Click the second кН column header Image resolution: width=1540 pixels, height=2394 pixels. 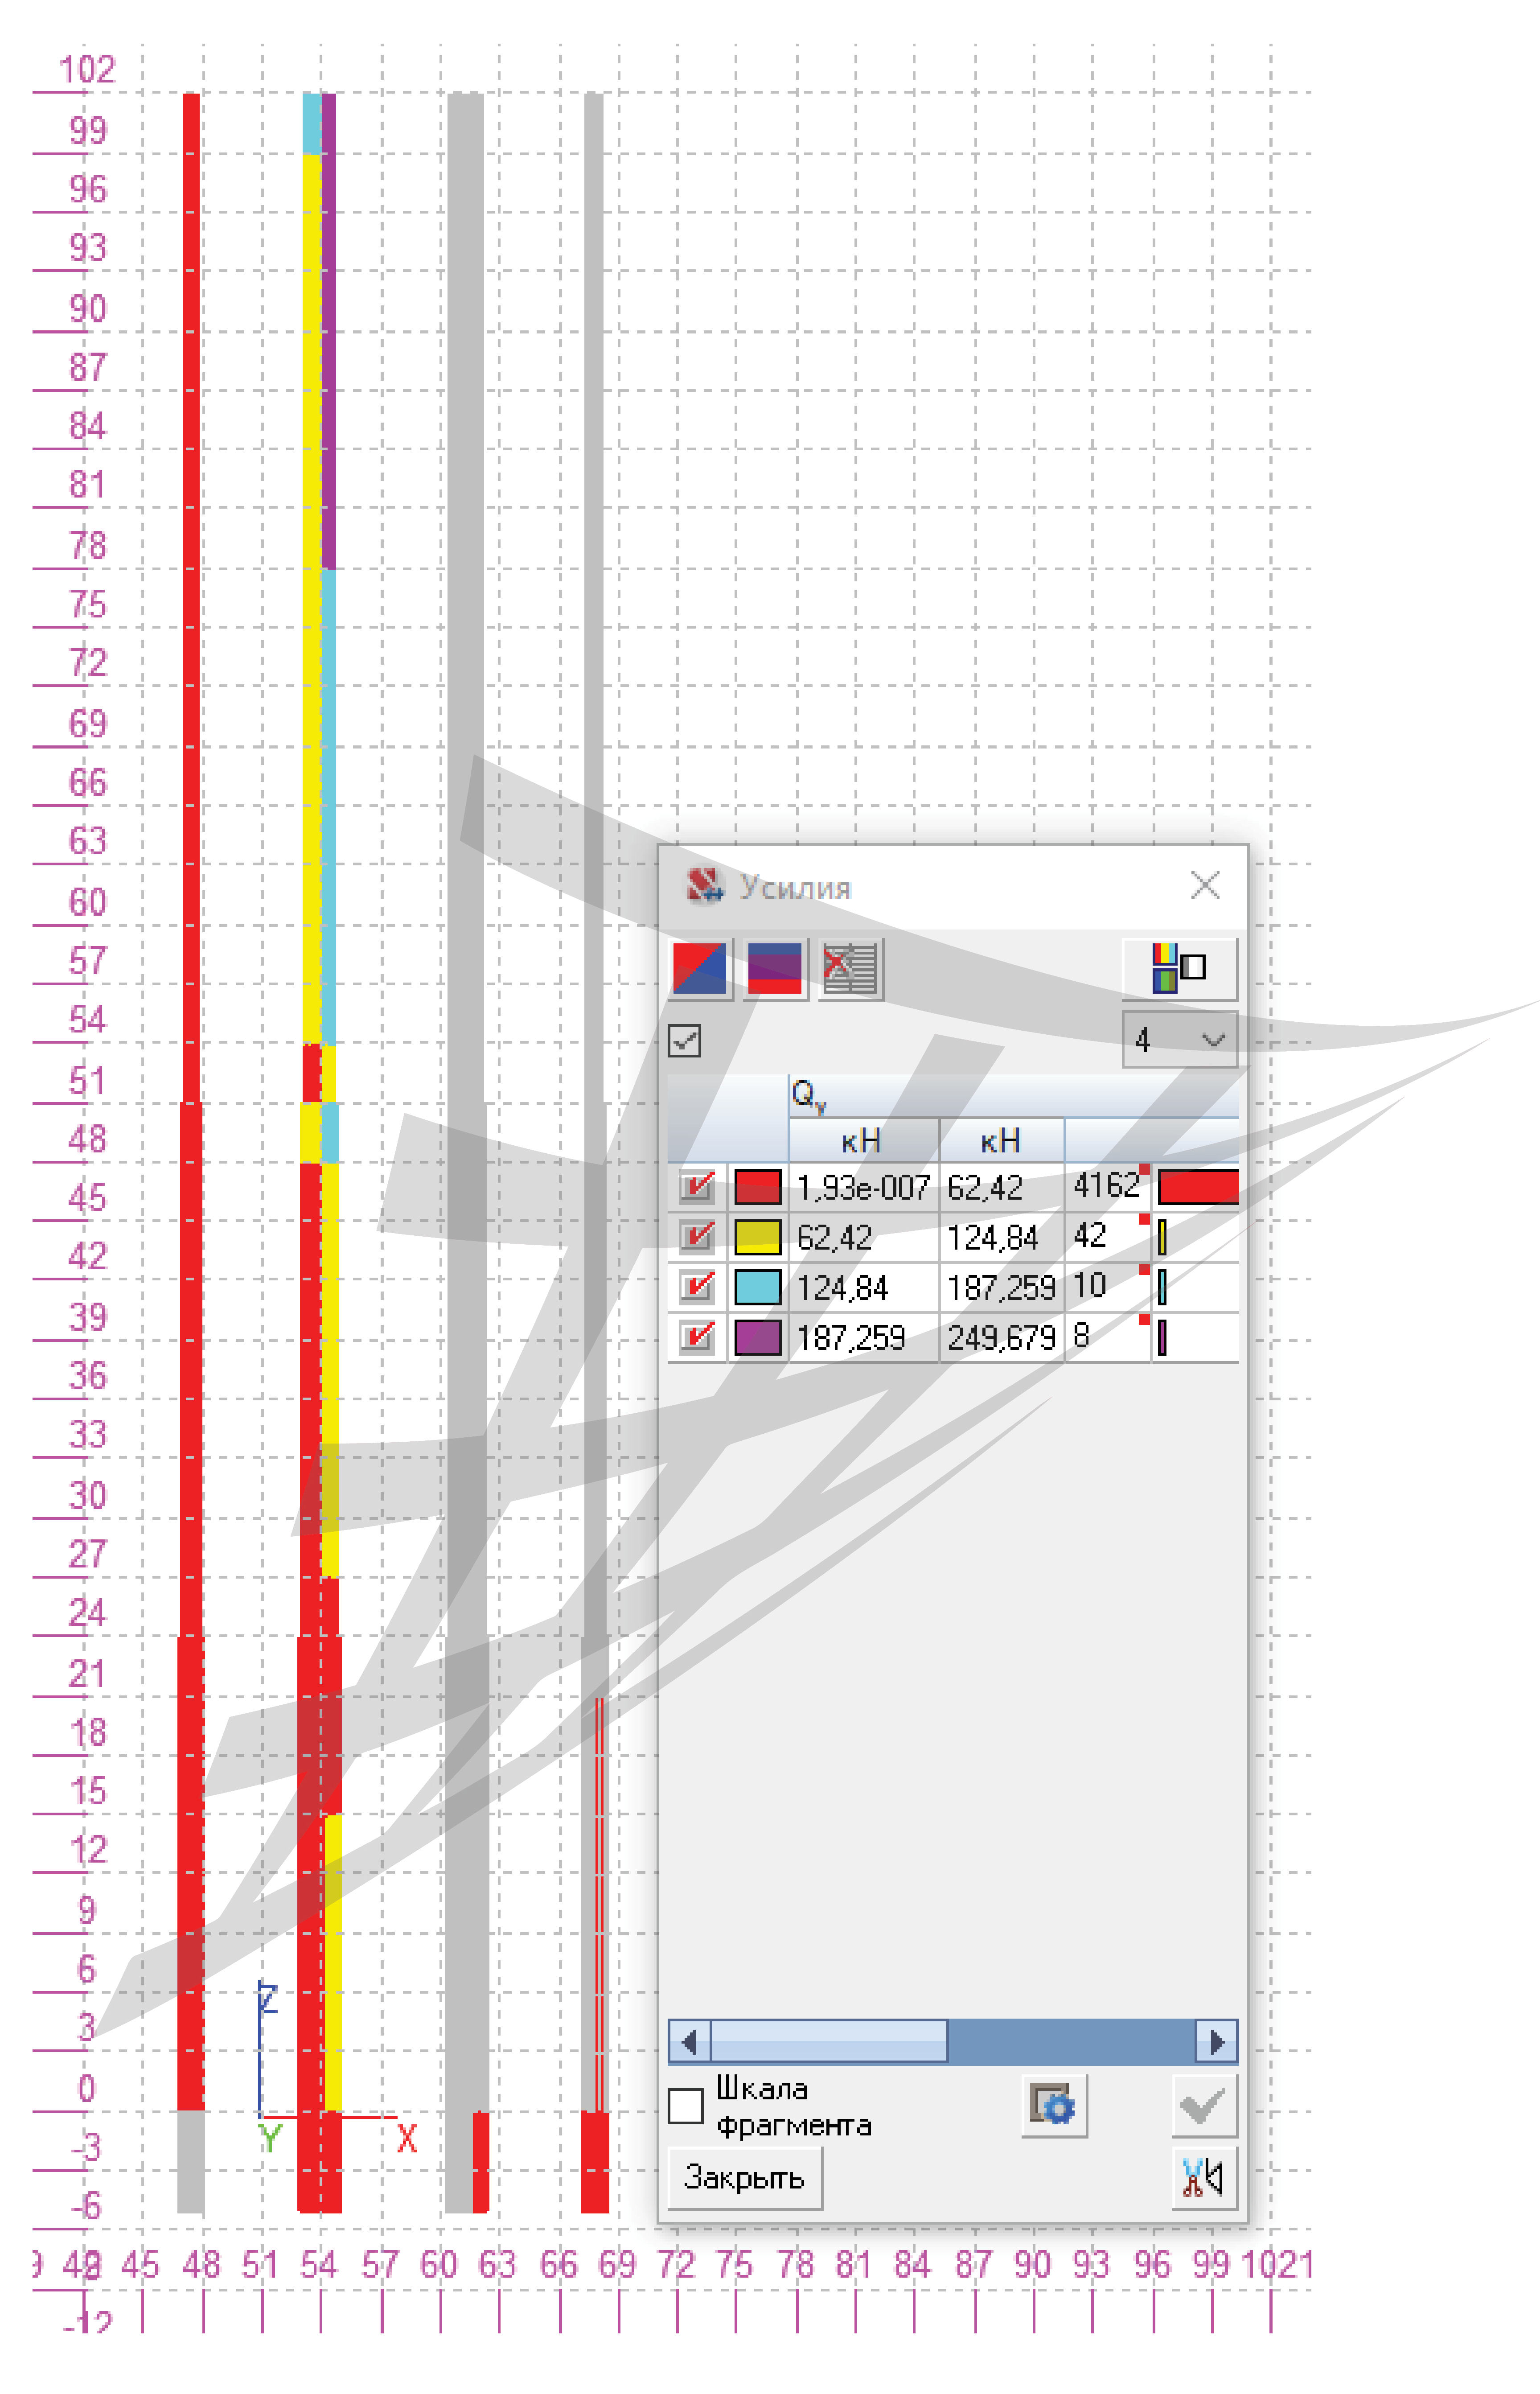tap(1002, 1140)
